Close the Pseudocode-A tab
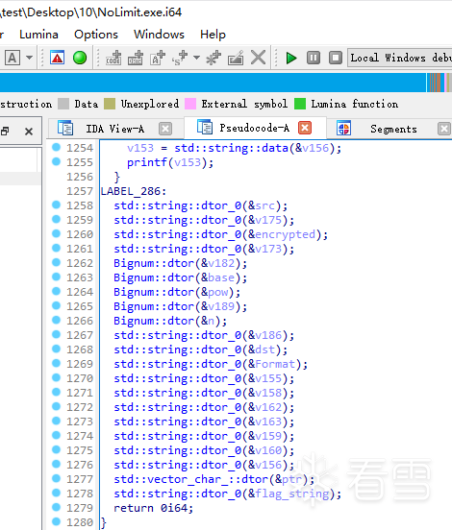452x530 pixels. 305,128
